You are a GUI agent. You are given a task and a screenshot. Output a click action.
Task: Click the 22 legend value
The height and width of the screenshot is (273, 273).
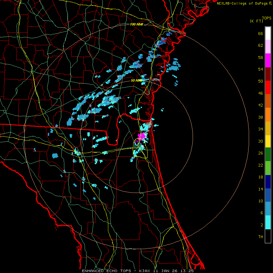(x=261, y=165)
